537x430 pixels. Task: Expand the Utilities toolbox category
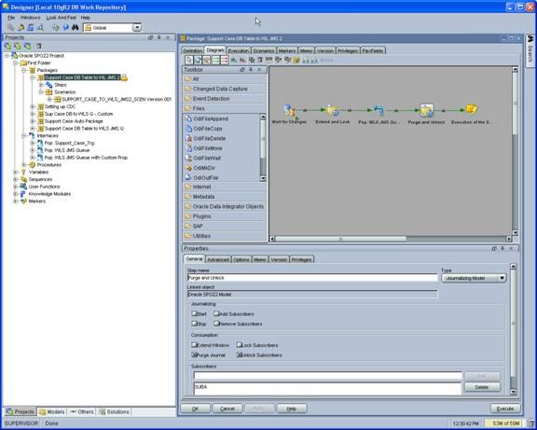coord(225,236)
